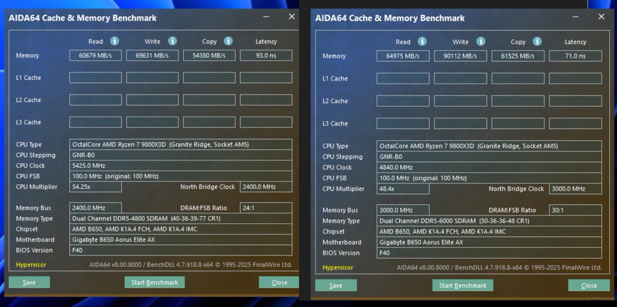Click Copy info icon in right window
Image resolution: width=617 pixels, height=307 pixels.
point(537,42)
